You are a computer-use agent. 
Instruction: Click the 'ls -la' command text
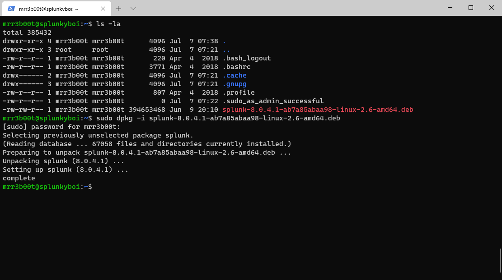point(108,24)
